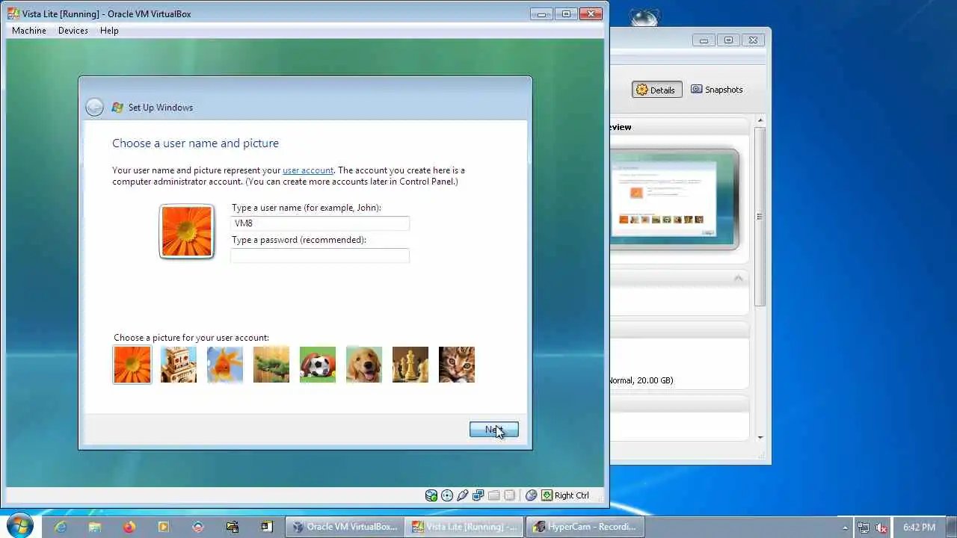Image resolution: width=957 pixels, height=538 pixels.
Task: Click the Vista Lite [Running] taskbar button
Action: [464, 527]
